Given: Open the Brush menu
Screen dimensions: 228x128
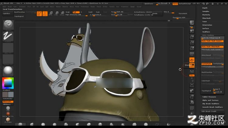Looking at the screenshot, I should coord(10,7).
